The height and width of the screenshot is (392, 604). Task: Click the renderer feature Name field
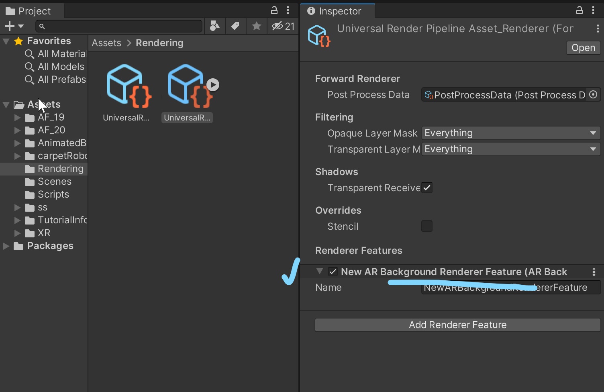(511, 288)
